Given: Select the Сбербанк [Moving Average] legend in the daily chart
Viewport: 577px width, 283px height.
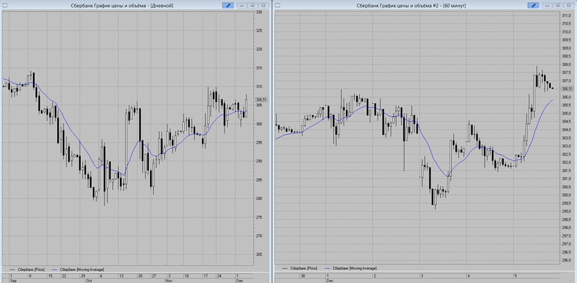Looking at the screenshot, I should [x=77, y=269].
